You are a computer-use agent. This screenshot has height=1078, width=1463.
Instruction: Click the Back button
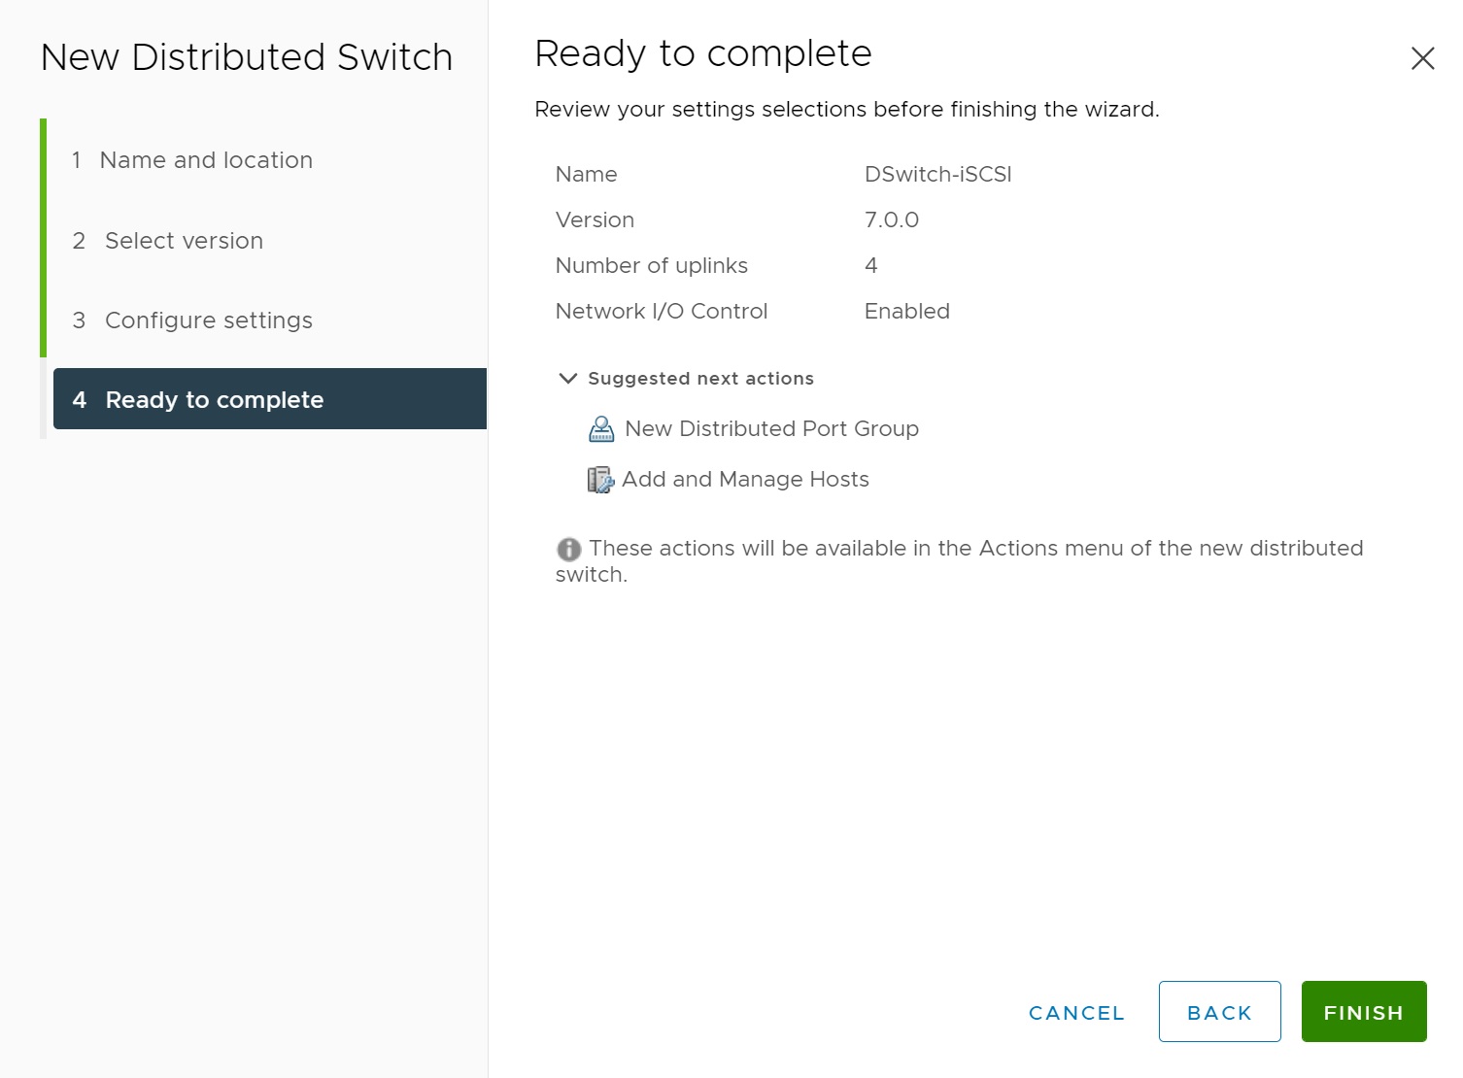tap(1219, 1012)
